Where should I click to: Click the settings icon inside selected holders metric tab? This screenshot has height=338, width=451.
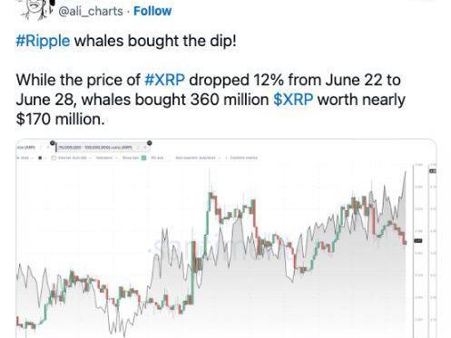[138, 148]
